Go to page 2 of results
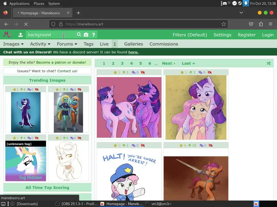 tap(113, 63)
